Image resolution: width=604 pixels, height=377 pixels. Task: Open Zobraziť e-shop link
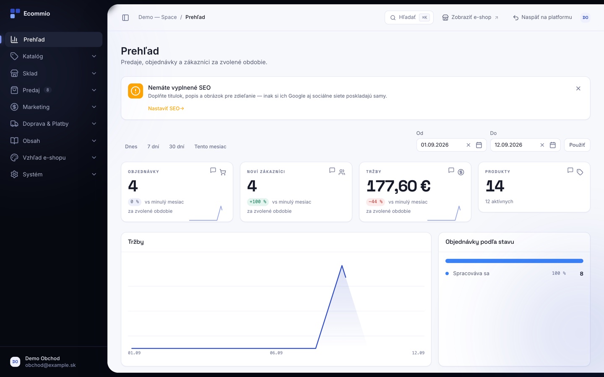tap(470, 18)
